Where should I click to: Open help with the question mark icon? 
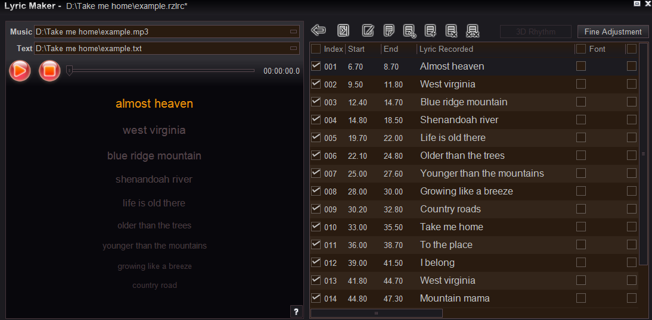(x=296, y=311)
